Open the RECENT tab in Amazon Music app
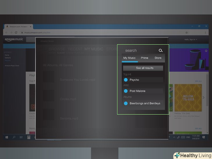The image size is (212, 159). pyautogui.click(x=75, y=49)
